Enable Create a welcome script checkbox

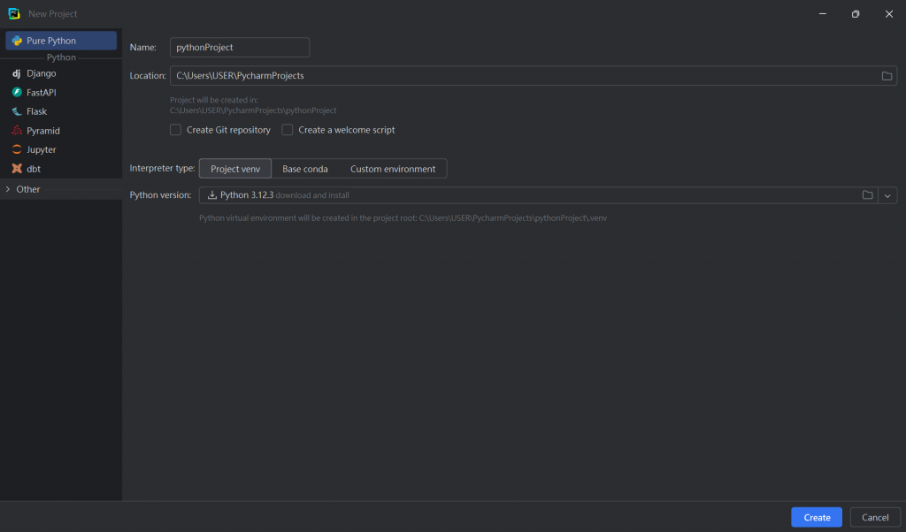(x=288, y=130)
